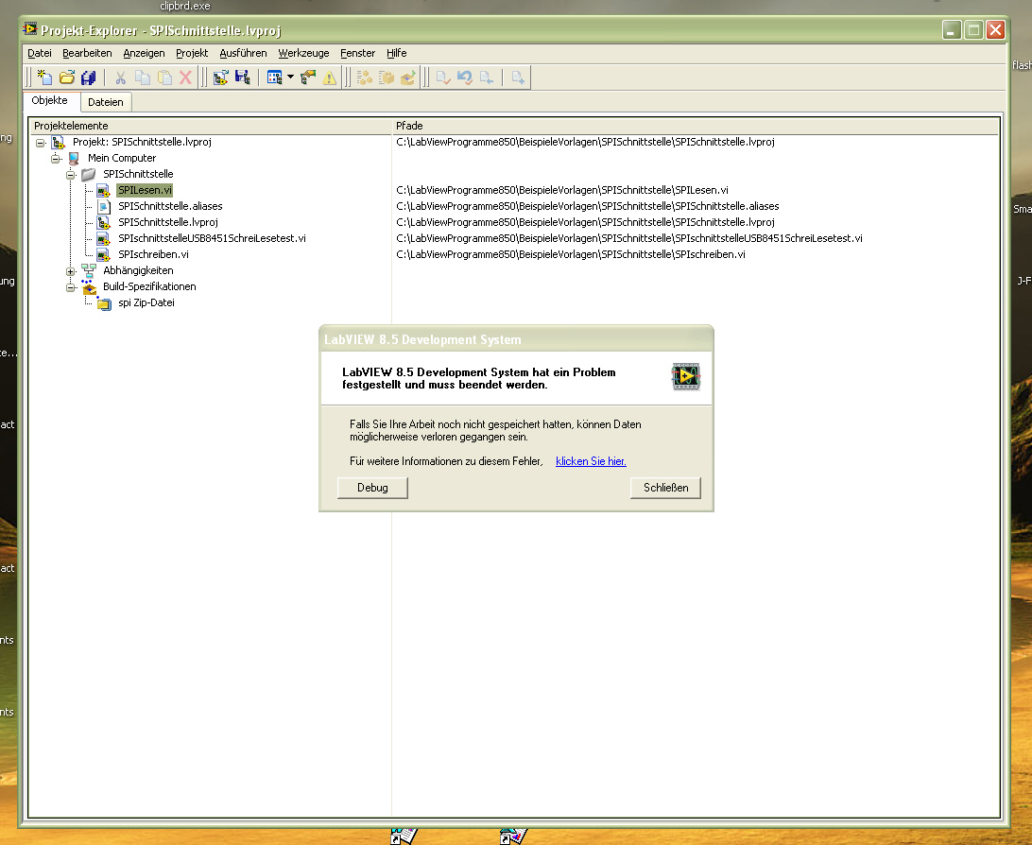Click the Deploy package icon

click(408, 78)
